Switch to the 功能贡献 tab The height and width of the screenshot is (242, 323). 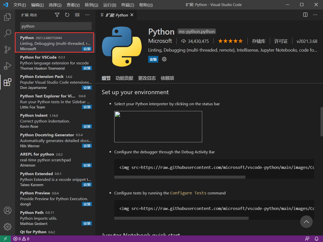[x=124, y=78]
